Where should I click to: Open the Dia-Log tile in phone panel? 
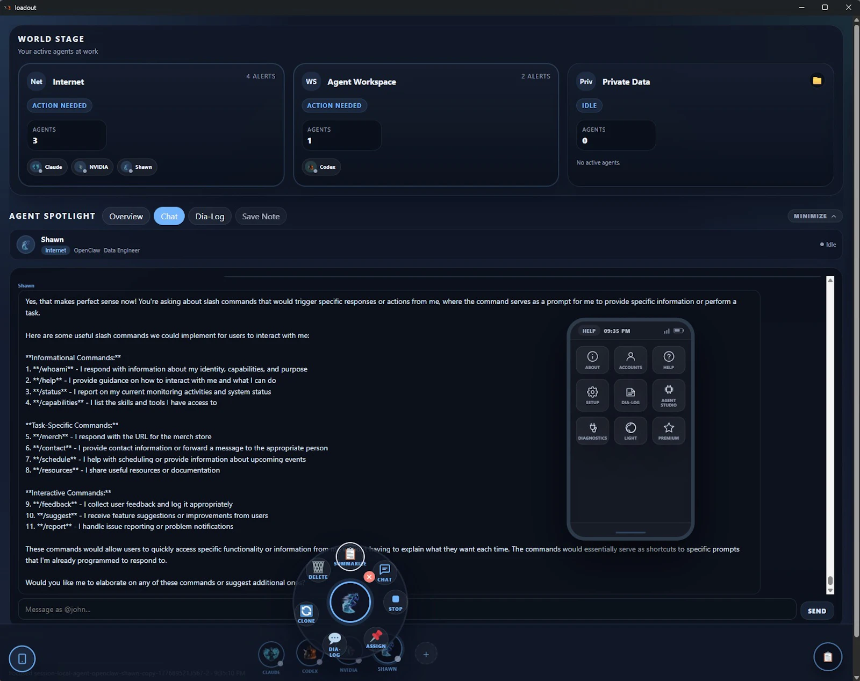pyautogui.click(x=630, y=395)
